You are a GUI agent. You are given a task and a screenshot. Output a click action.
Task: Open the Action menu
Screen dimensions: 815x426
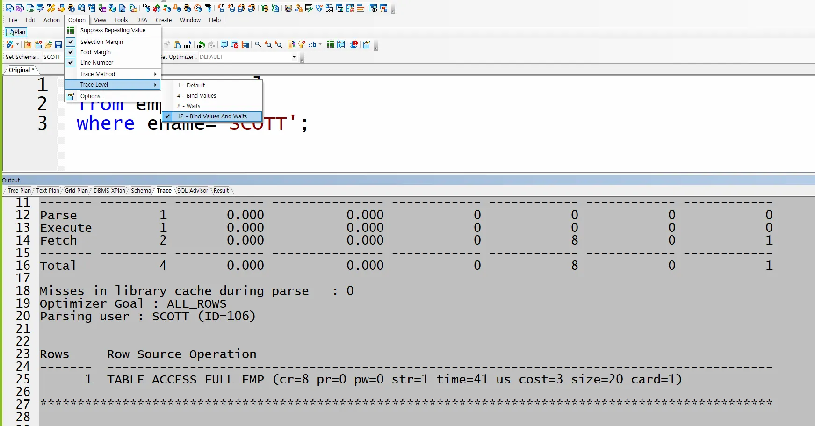point(51,20)
